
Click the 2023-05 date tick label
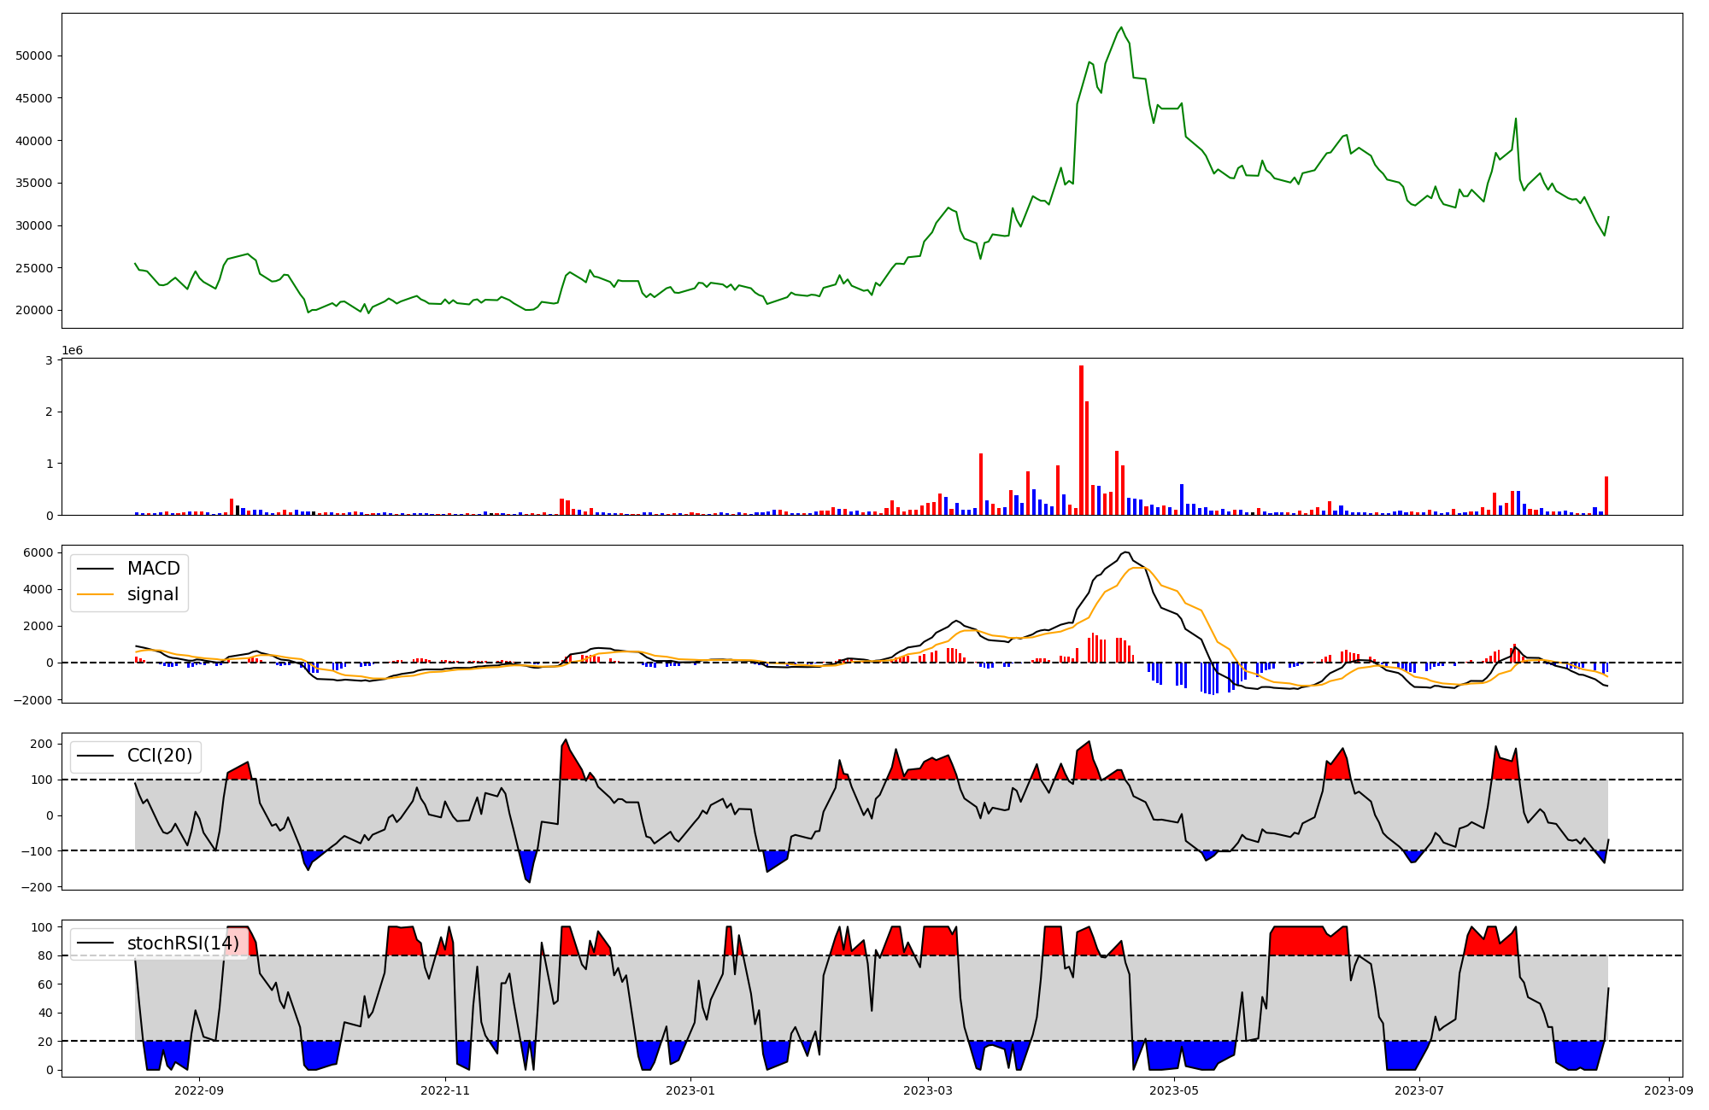tap(1174, 1090)
